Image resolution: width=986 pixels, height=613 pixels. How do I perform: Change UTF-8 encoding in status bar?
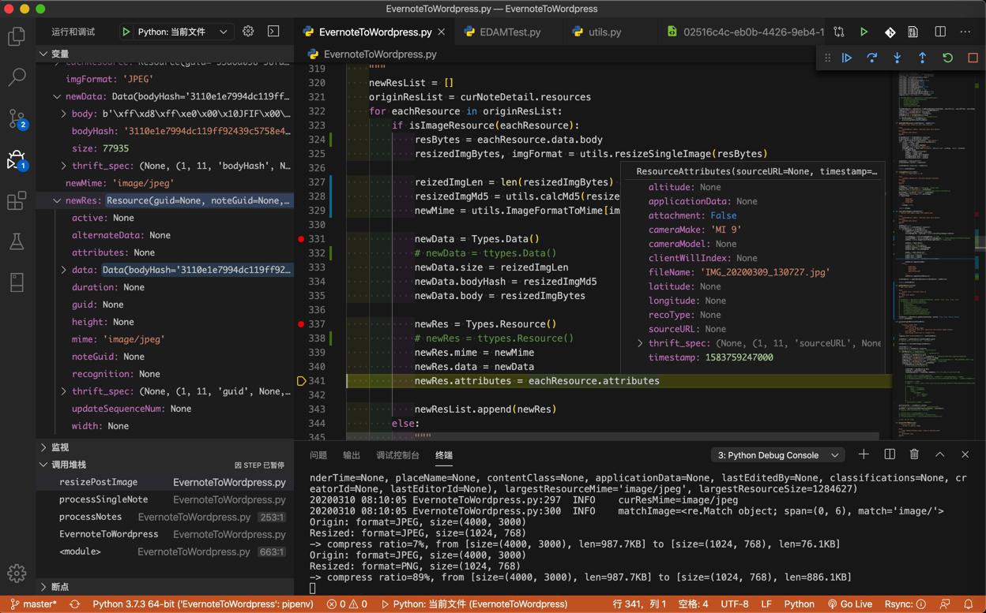pos(735,604)
